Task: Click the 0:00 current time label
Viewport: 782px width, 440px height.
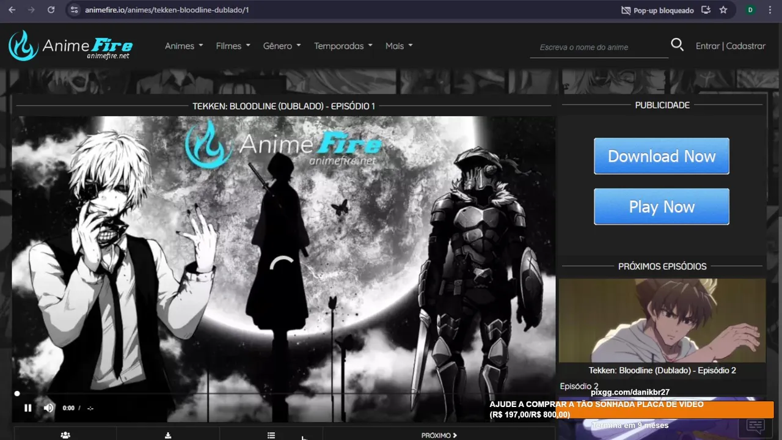Action: click(x=68, y=408)
